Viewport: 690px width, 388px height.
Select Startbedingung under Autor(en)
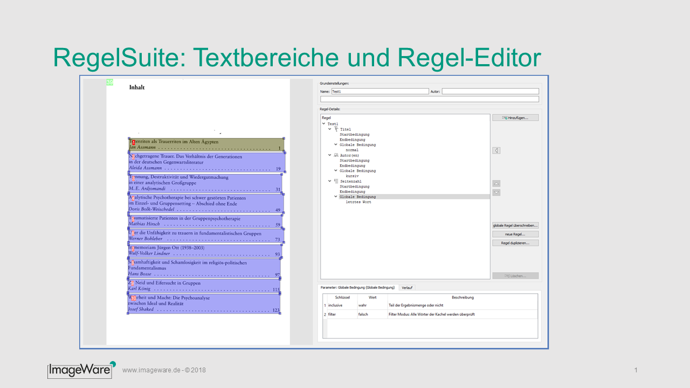[354, 161]
